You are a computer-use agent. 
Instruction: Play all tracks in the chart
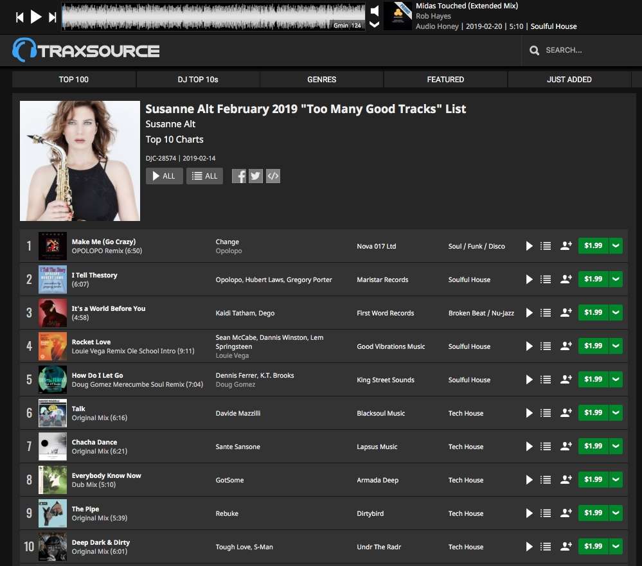pyautogui.click(x=164, y=176)
